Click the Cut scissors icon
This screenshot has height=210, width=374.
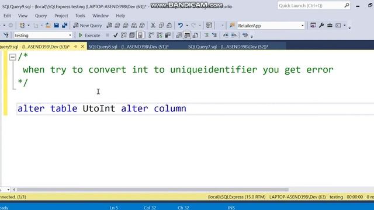coord(153,25)
